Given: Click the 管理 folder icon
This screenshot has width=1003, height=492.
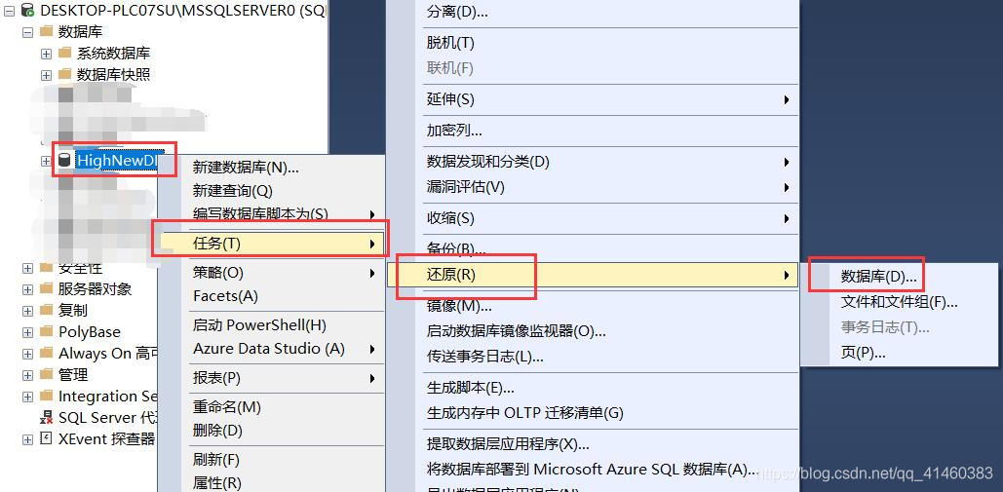Looking at the screenshot, I should point(46,374).
